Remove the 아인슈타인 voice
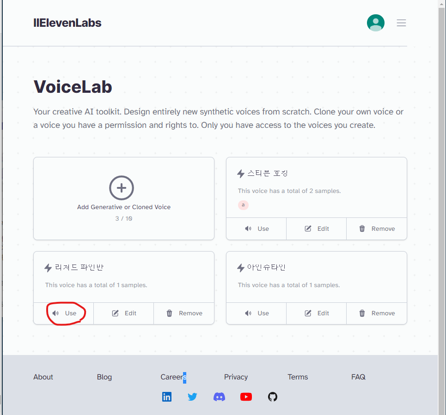This screenshot has height=415, width=446. [377, 313]
